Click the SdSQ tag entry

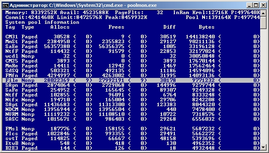pos(12,71)
